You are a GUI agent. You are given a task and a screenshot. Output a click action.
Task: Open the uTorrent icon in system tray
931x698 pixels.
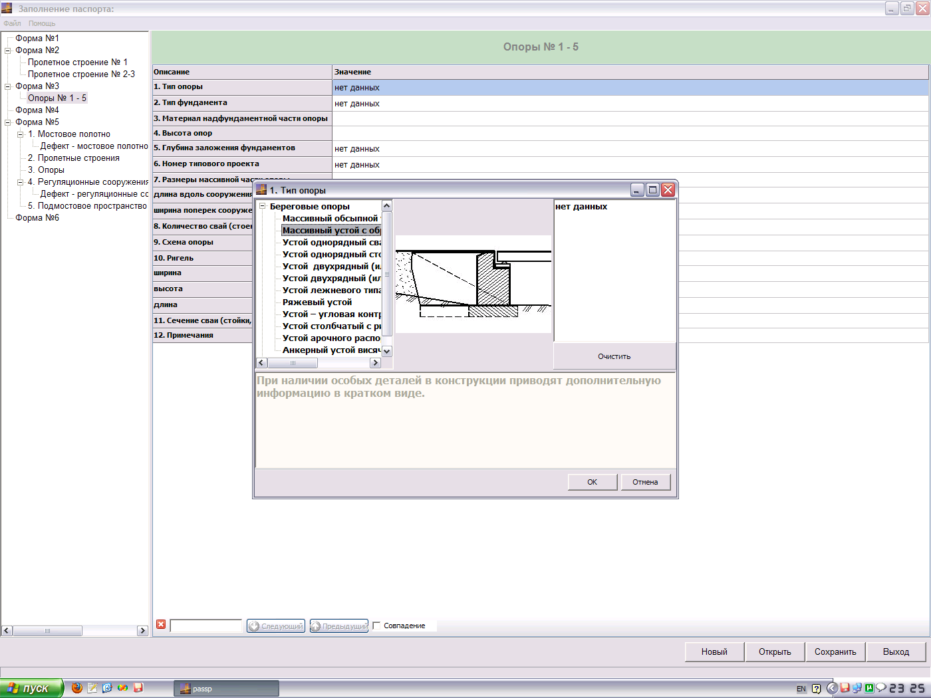pos(868,688)
